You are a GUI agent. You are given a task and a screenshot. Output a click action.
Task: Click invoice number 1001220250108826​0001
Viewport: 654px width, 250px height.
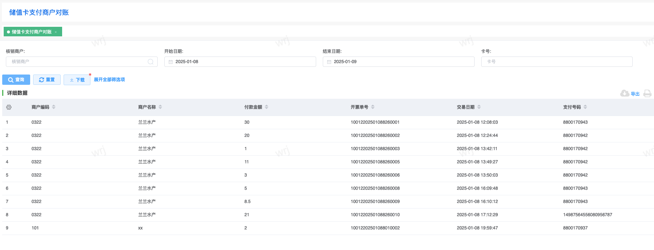click(x=375, y=122)
